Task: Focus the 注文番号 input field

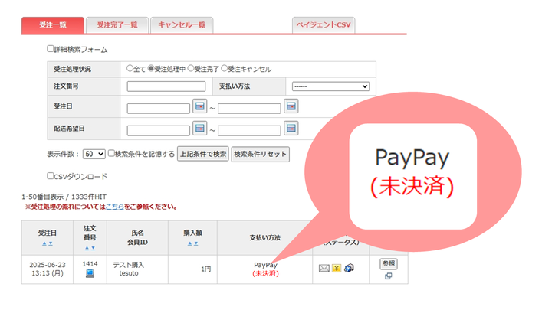Action: [x=166, y=86]
